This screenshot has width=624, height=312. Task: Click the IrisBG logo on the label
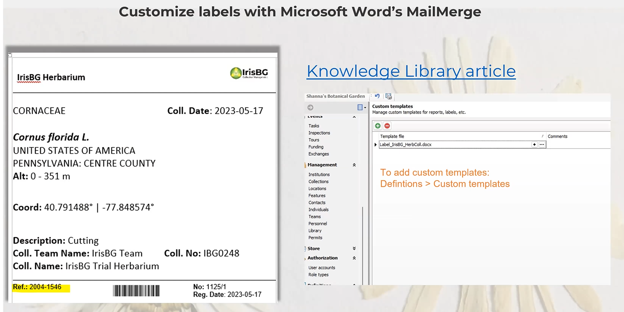point(249,73)
